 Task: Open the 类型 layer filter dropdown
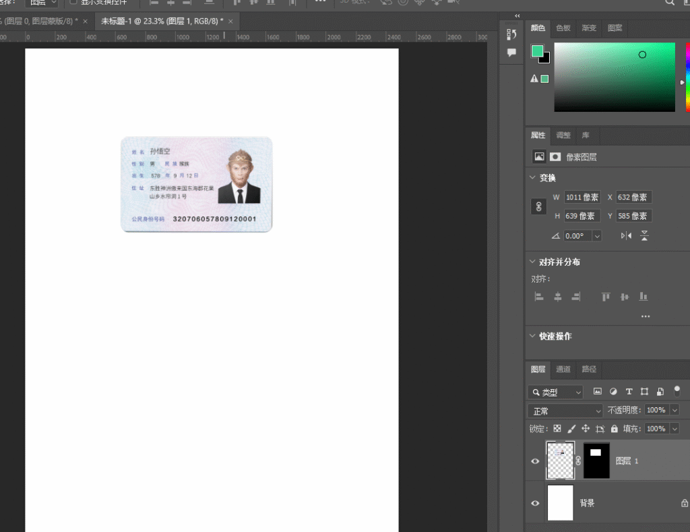pyautogui.click(x=555, y=392)
